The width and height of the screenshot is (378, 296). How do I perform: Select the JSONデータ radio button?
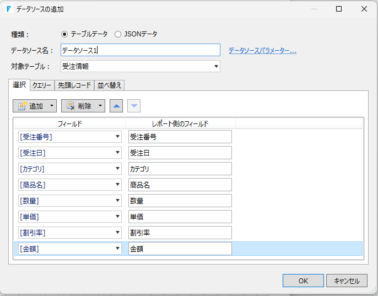tap(118, 34)
